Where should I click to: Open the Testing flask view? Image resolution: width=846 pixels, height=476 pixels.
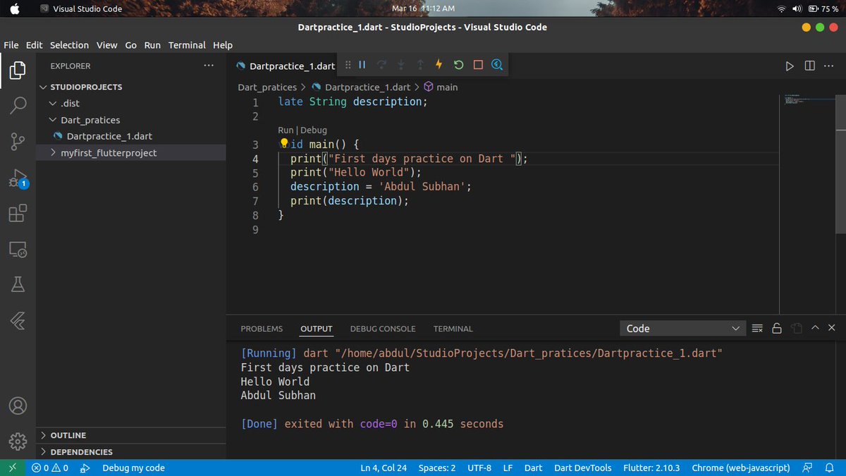[x=18, y=284]
